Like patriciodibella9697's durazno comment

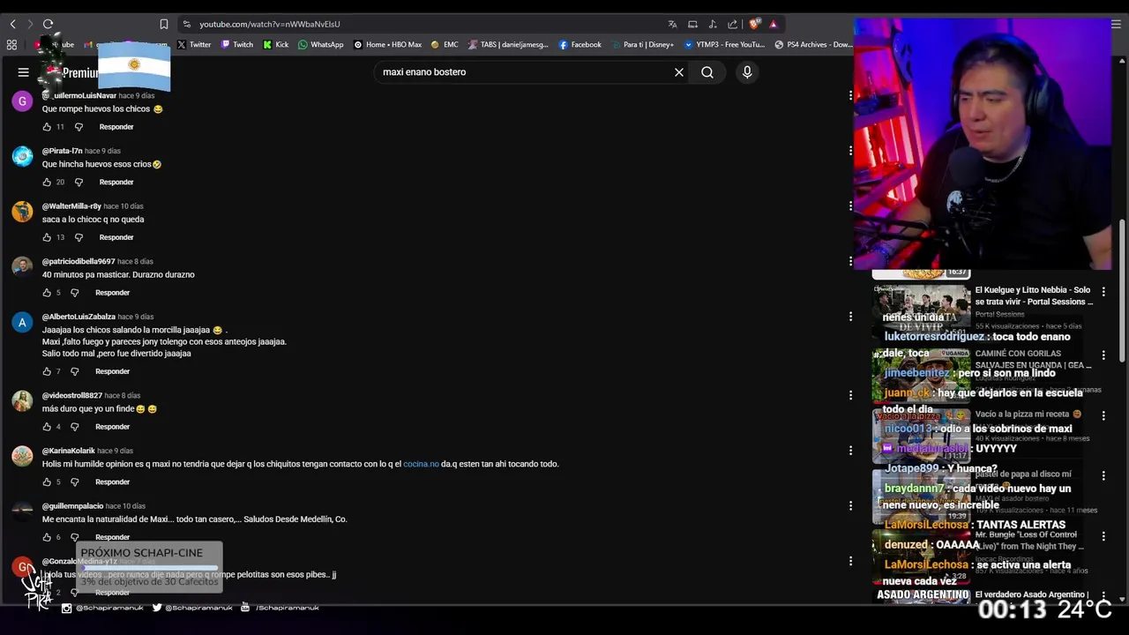[47, 293]
